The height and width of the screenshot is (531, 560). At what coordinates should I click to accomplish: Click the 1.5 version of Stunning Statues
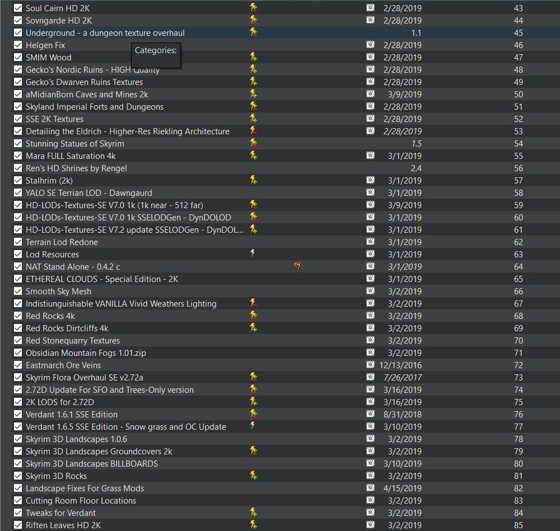pos(416,143)
